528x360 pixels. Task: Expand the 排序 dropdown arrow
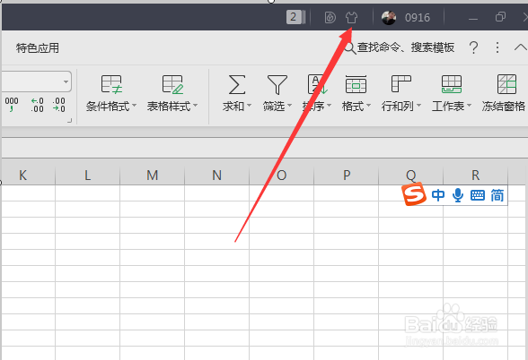329,106
